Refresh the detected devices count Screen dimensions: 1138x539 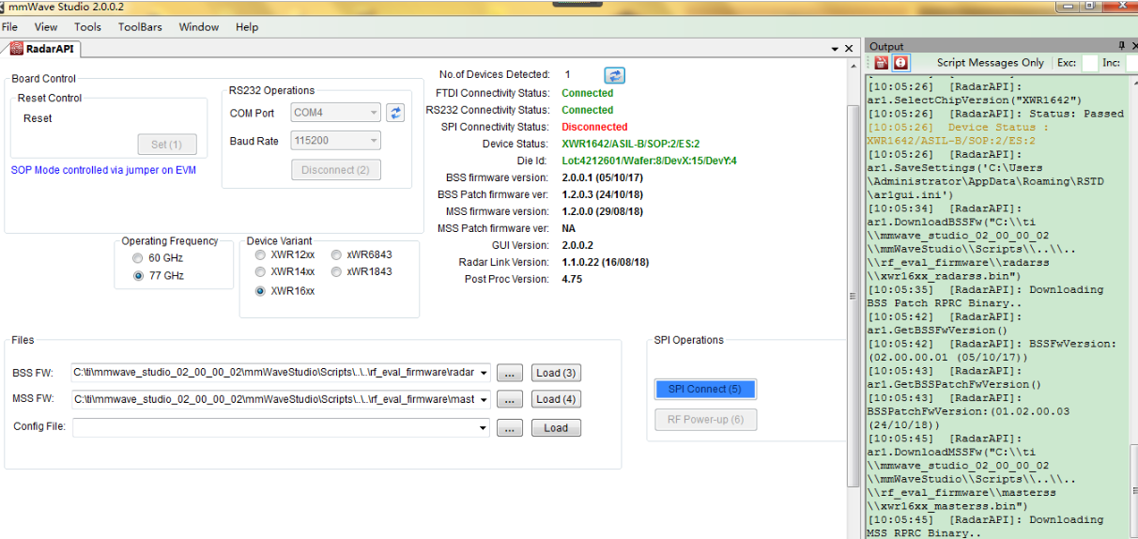[614, 75]
